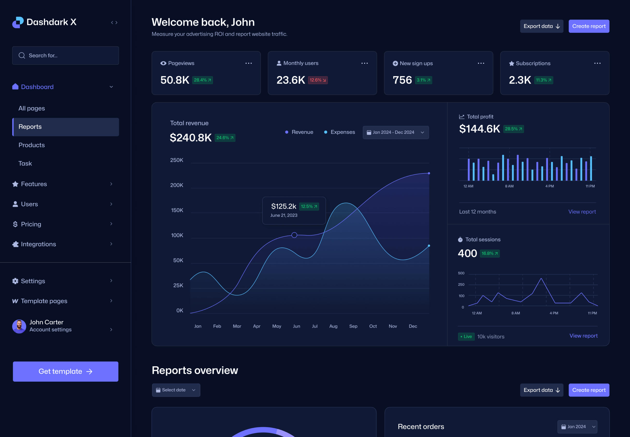Collapse the Dashboard section in the sidebar
Image resolution: width=630 pixels, height=437 pixels.
tap(111, 86)
